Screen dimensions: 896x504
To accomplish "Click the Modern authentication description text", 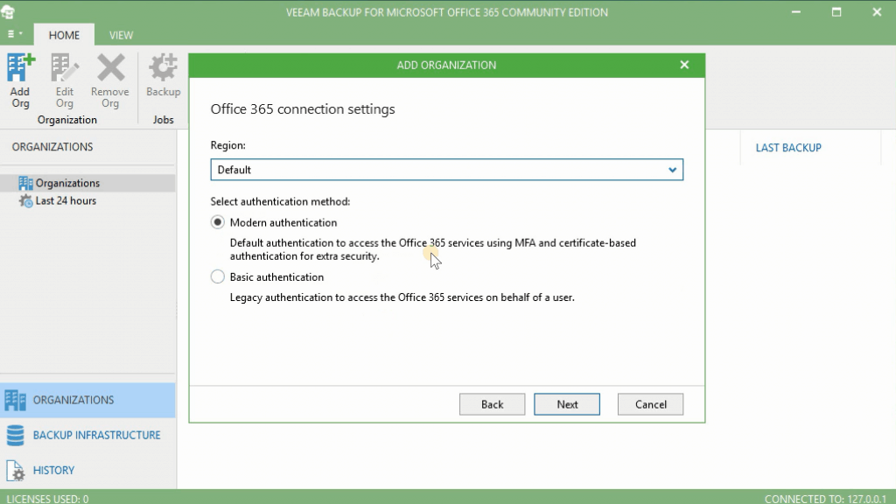I will click(432, 249).
